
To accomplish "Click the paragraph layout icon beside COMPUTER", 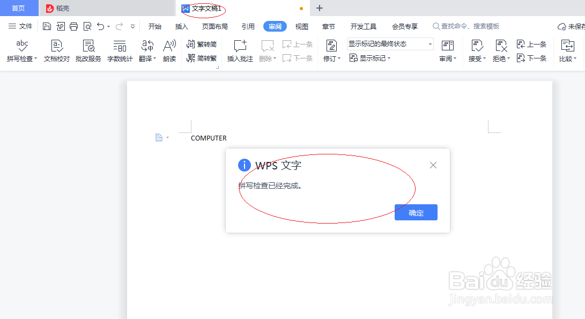I will click(159, 138).
